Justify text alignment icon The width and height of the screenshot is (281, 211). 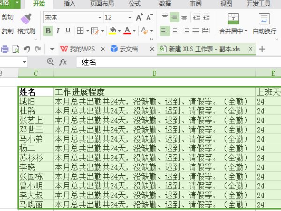(x=195, y=31)
